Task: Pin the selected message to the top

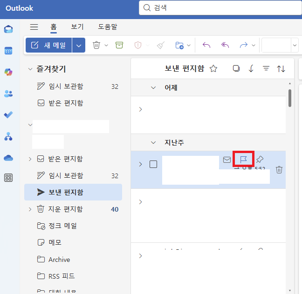Action: click(x=260, y=160)
